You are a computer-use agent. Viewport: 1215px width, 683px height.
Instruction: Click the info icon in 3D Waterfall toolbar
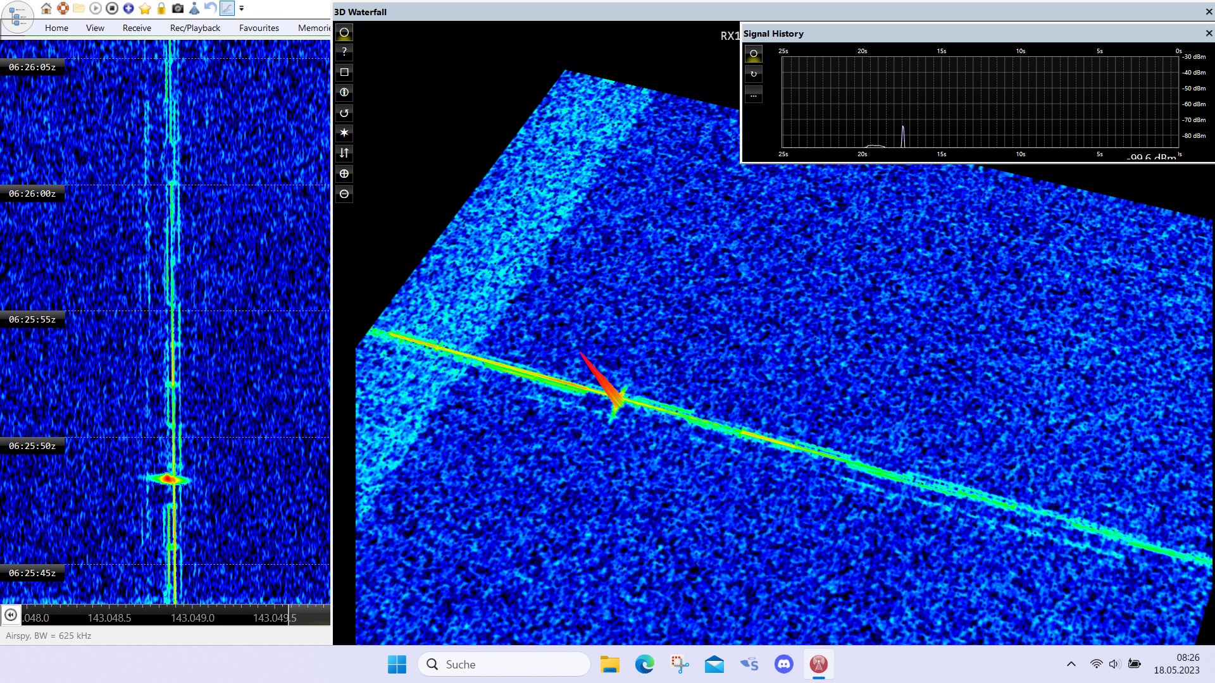(x=344, y=92)
